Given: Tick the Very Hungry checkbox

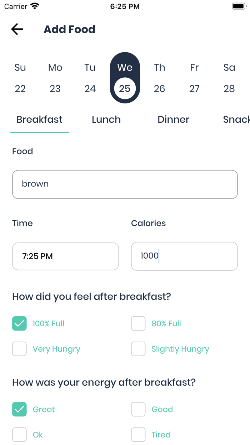Looking at the screenshot, I should pos(20,349).
